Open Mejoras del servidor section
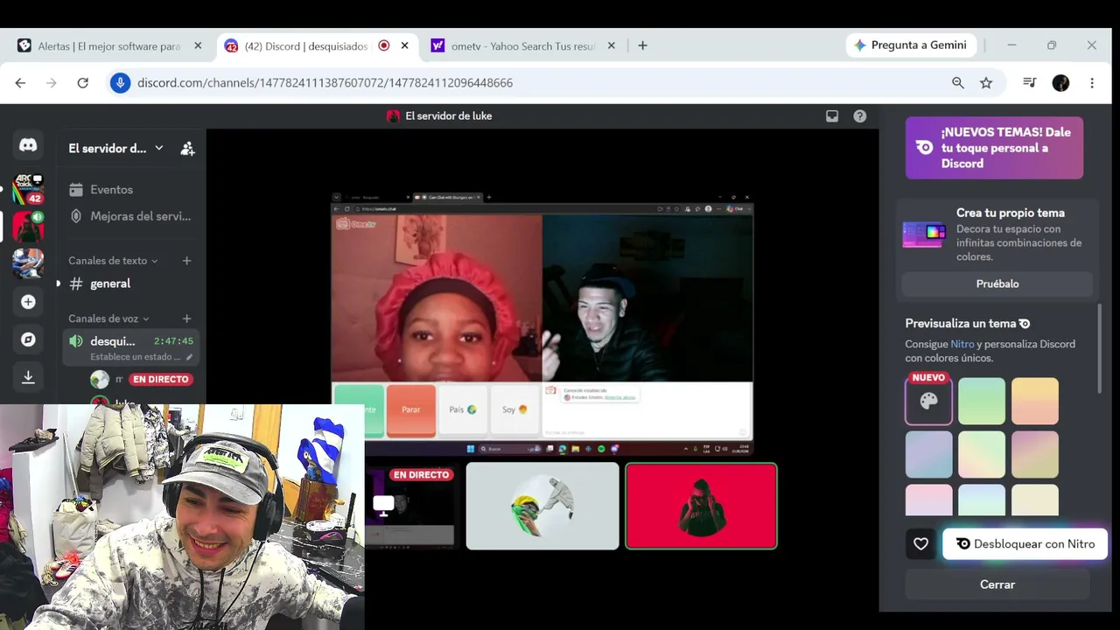The width and height of the screenshot is (1120, 630). click(x=131, y=216)
